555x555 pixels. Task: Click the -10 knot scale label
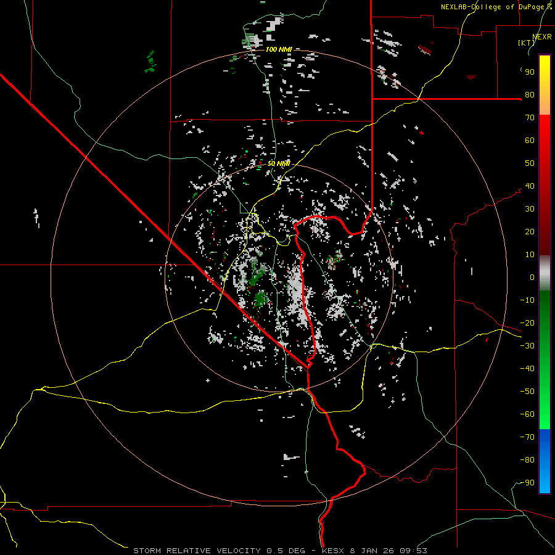tap(527, 300)
